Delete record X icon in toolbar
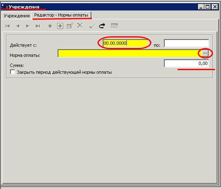This screenshot has height=189, width=221. click(x=80, y=26)
